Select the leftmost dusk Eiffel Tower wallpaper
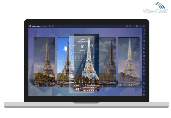 44,62
